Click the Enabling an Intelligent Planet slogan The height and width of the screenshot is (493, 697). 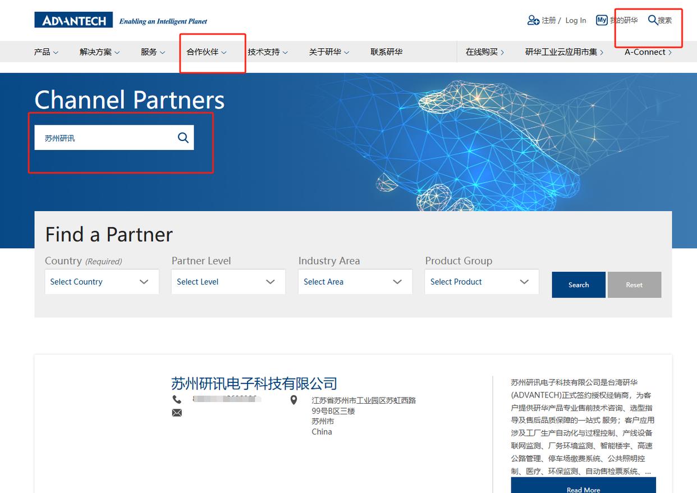coord(163,21)
